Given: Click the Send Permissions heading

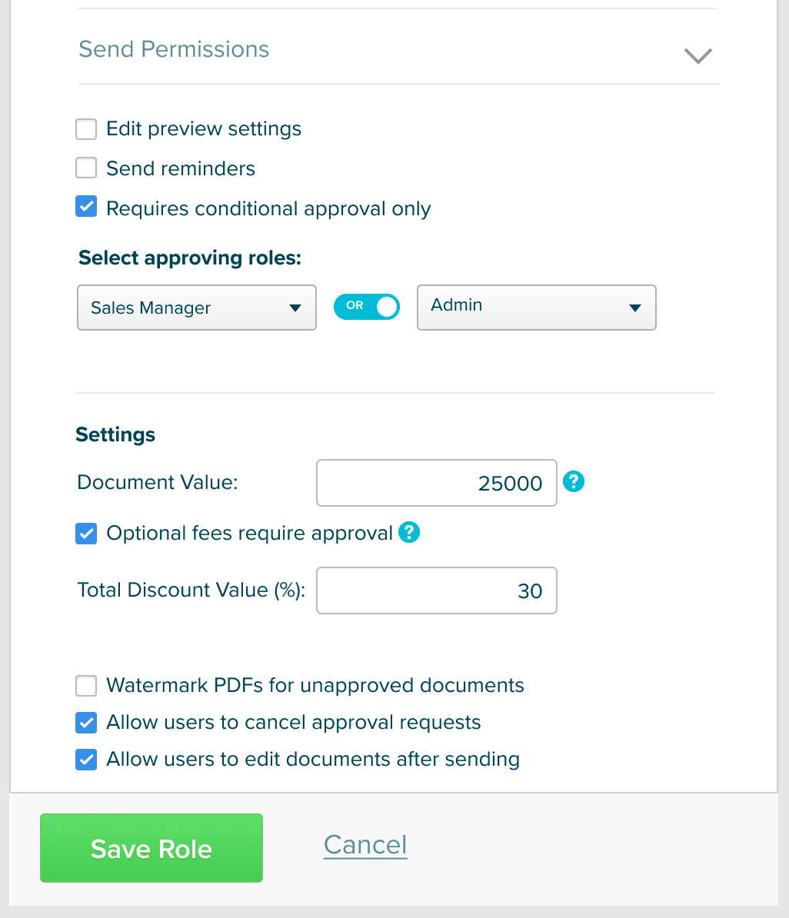Looking at the screenshot, I should click(174, 49).
